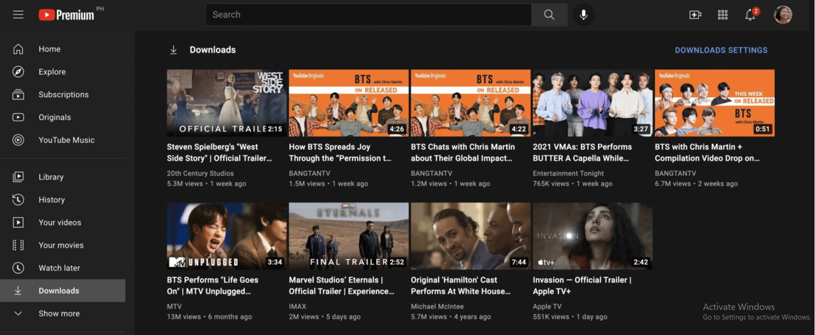Play the BTS Chats with Chris Martin thumbnail (4:22)

click(471, 103)
